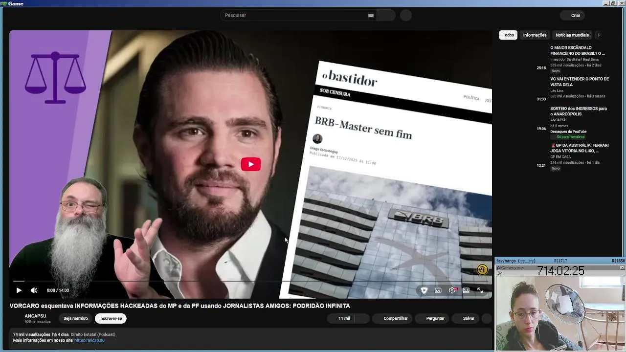Click the search button beside Pesquisar

click(386, 15)
